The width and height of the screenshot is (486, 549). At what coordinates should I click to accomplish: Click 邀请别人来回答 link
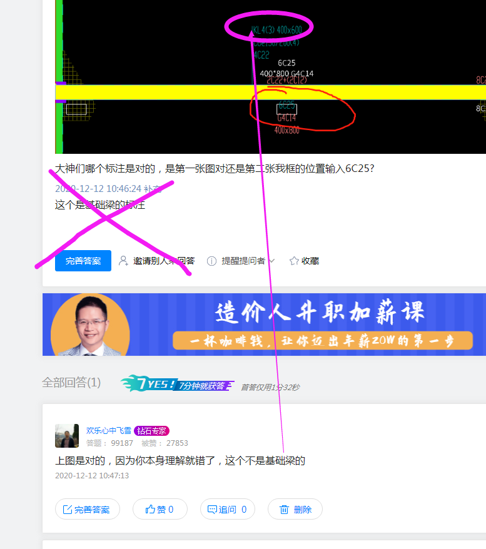(x=164, y=261)
